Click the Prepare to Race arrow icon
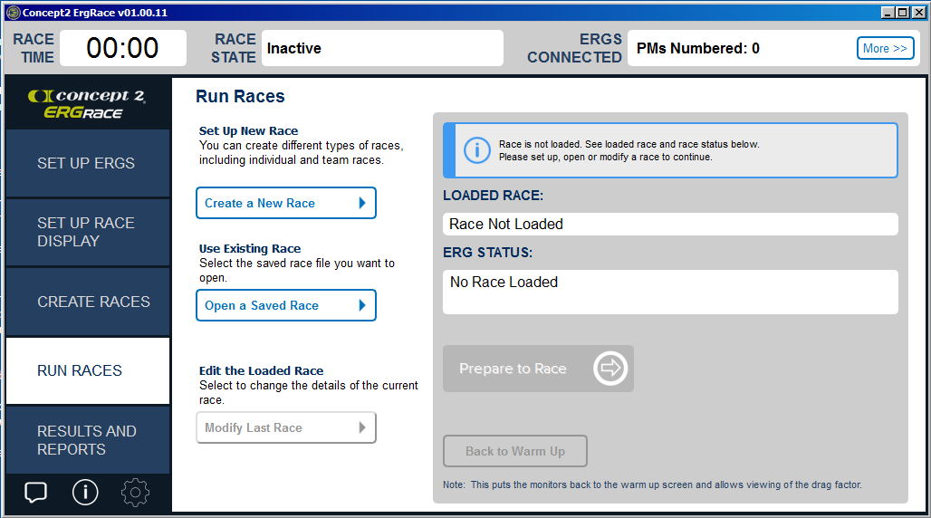This screenshot has height=518, width=931. [x=610, y=369]
